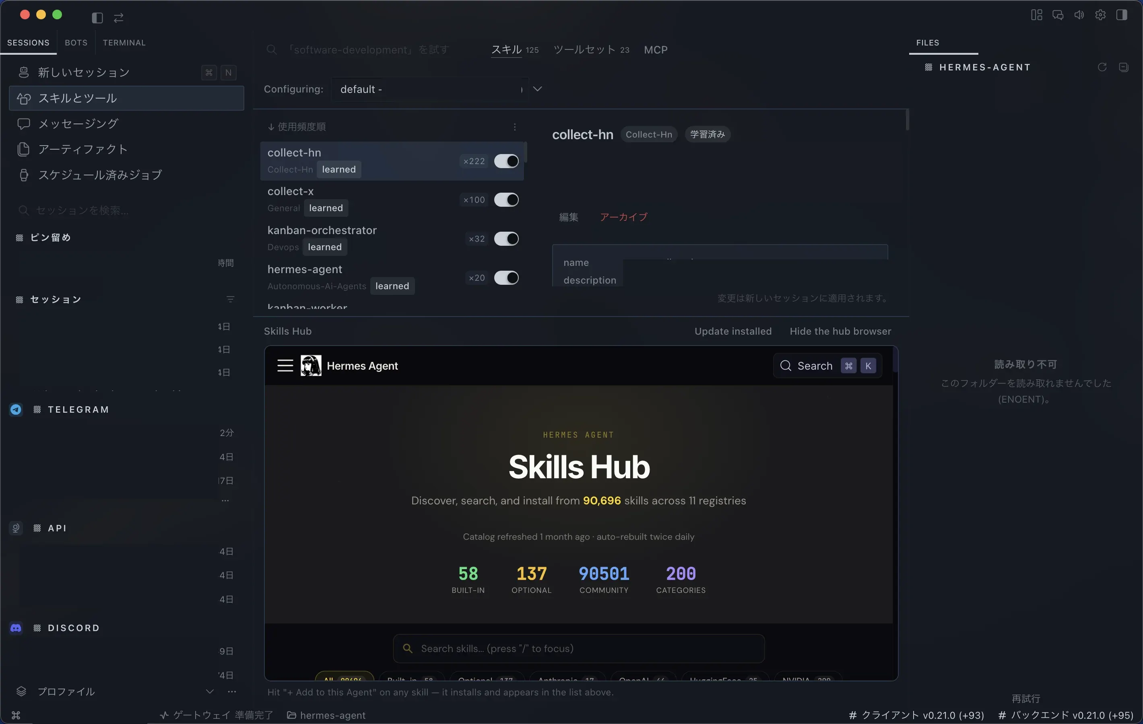Click the 編集 button for collect-hn
The height and width of the screenshot is (724, 1143).
(569, 217)
